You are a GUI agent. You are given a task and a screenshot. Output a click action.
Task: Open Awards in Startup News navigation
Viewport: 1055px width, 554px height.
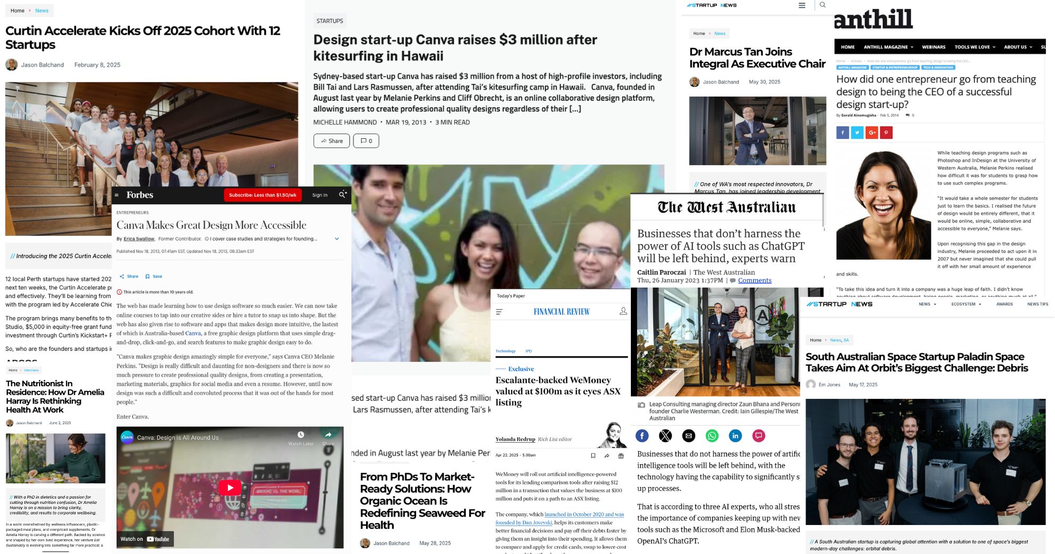pos(1004,304)
